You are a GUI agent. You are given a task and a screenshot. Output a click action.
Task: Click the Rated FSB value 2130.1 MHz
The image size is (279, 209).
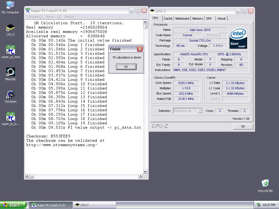[x=186, y=99]
